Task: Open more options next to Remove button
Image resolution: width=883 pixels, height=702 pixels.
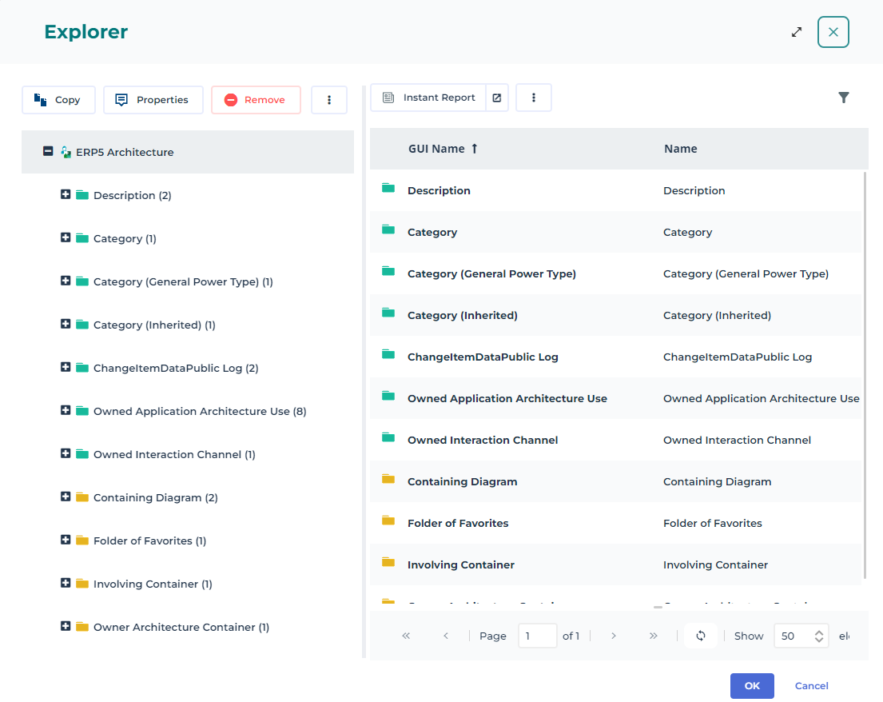Action: [x=328, y=100]
